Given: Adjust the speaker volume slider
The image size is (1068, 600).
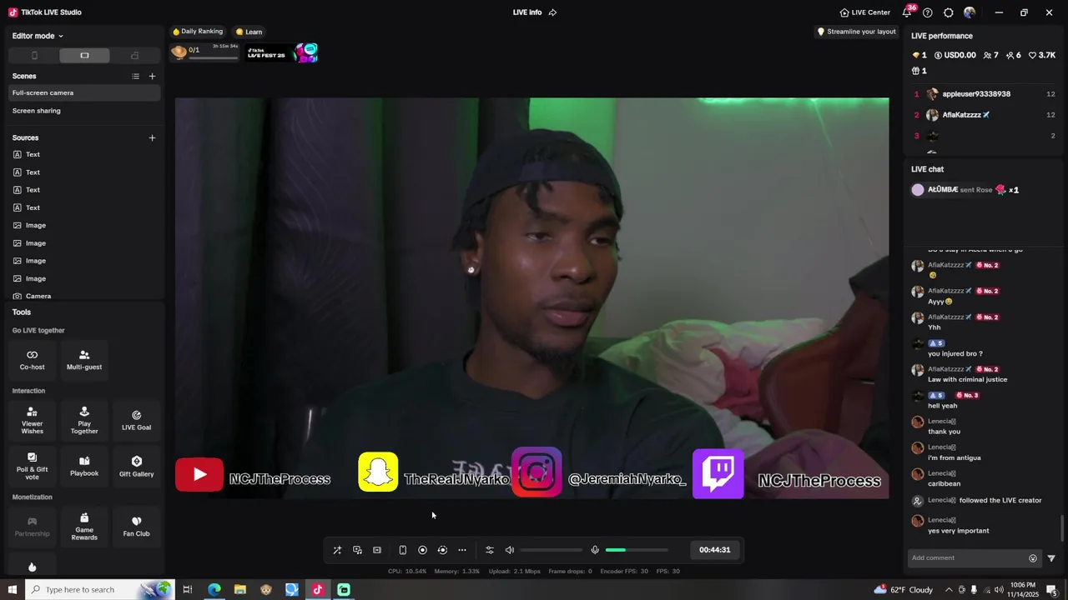Looking at the screenshot, I should [x=551, y=550].
